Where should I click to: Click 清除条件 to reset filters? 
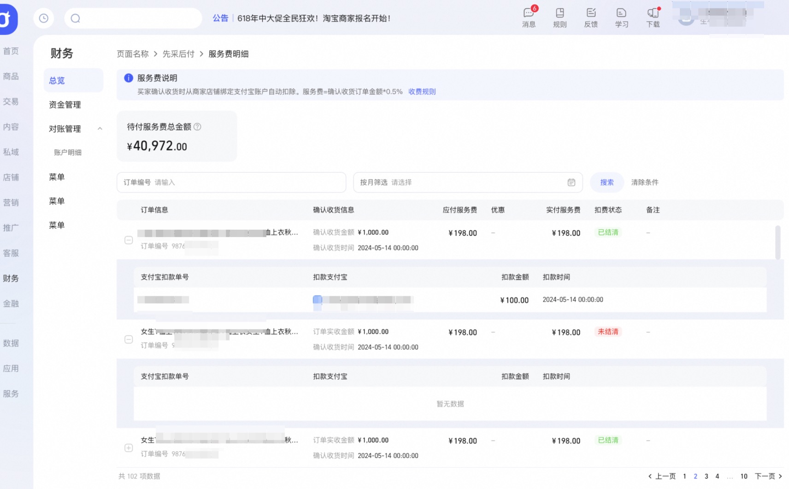coord(645,182)
